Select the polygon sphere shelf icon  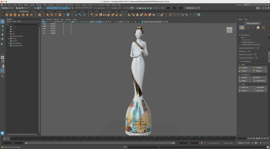7,15
